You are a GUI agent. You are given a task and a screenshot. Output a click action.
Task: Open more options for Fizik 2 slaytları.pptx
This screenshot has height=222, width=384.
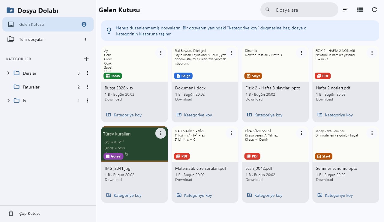(x=301, y=53)
